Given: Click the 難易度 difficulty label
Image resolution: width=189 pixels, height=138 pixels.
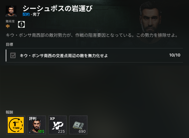Looking at the screenshot, I should (x=10, y=21).
